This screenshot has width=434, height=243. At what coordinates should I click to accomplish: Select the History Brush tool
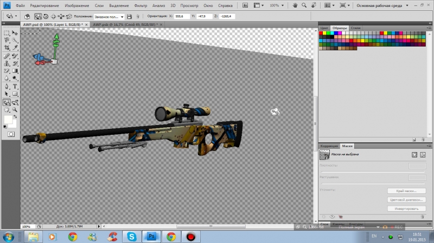click(x=15, y=63)
